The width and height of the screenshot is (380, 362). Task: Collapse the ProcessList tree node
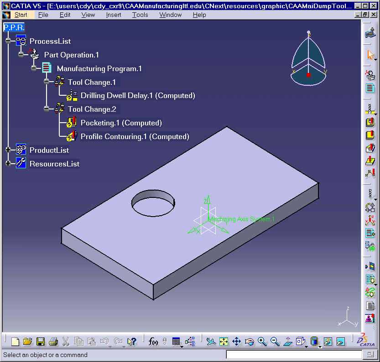coord(8,41)
